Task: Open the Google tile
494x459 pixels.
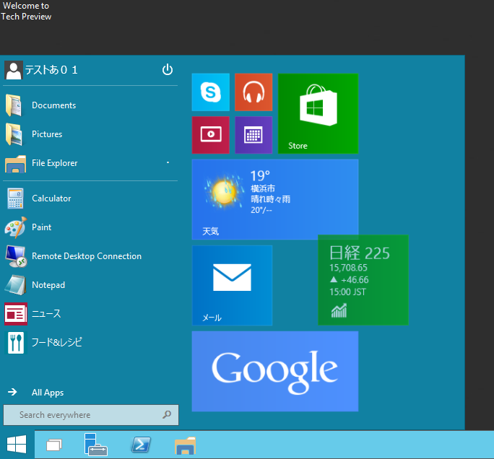Action: click(x=274, y=371)
